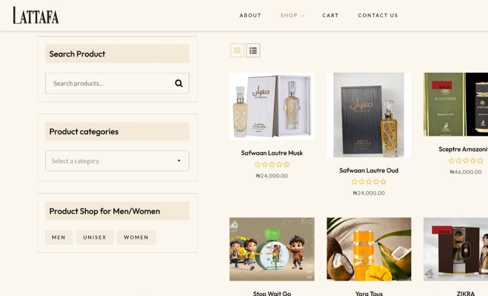
Task: Go to the Cart page
Action: click(330, 15)
